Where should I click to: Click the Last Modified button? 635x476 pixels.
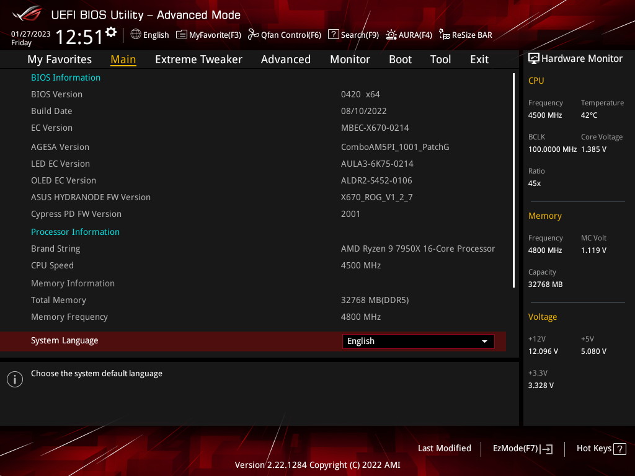pyautogui.click(x=444, y=449)
